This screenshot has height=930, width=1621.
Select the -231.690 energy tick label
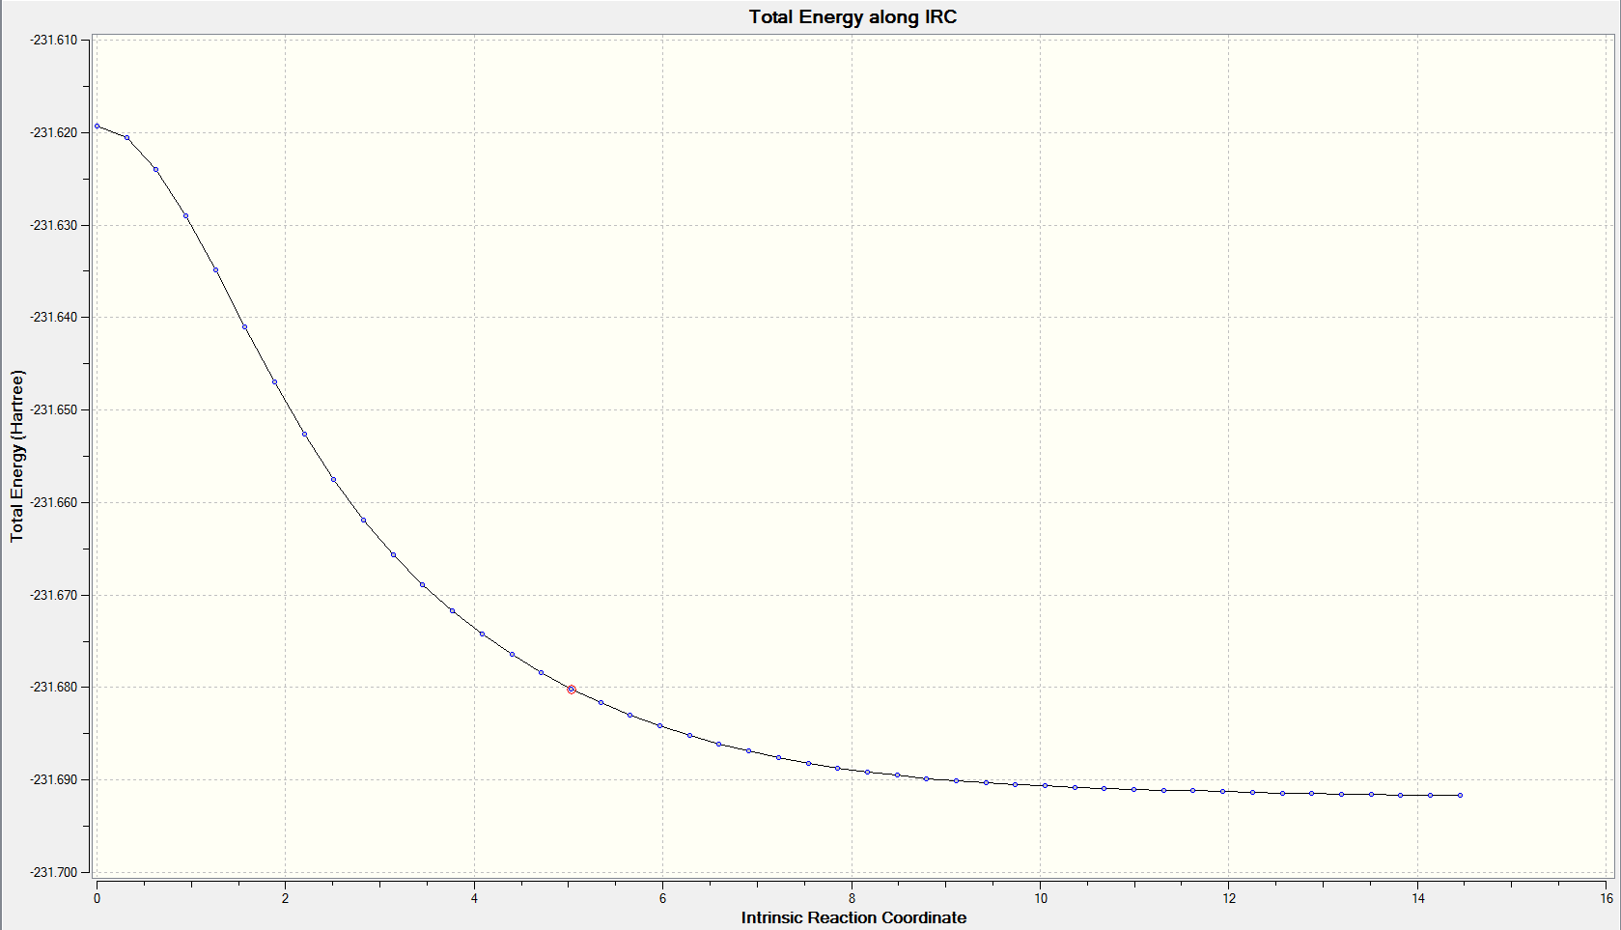tap(54, 780)
